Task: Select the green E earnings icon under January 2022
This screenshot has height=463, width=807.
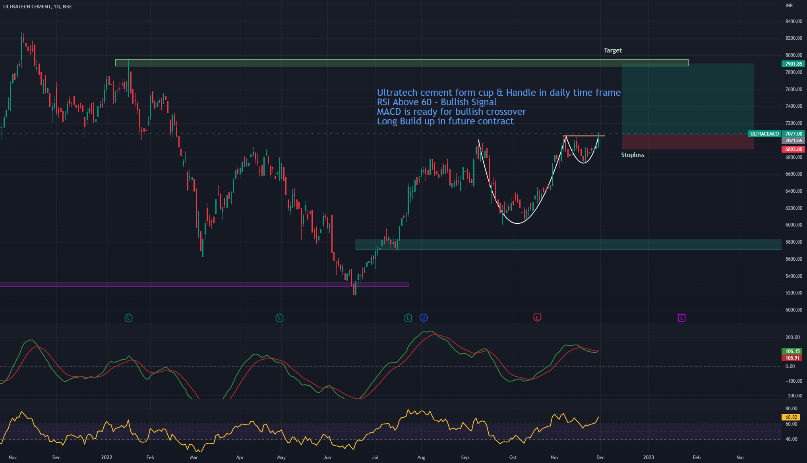Action: point(129,318)
